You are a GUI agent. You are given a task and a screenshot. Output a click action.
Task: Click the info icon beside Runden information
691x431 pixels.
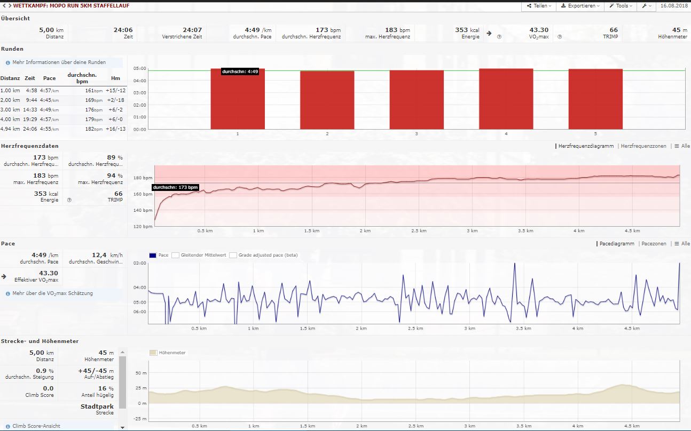tap(8, 62)
